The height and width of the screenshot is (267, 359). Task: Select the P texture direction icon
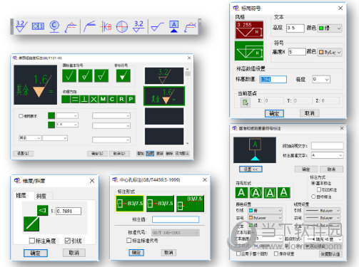(x=131, y=99)
